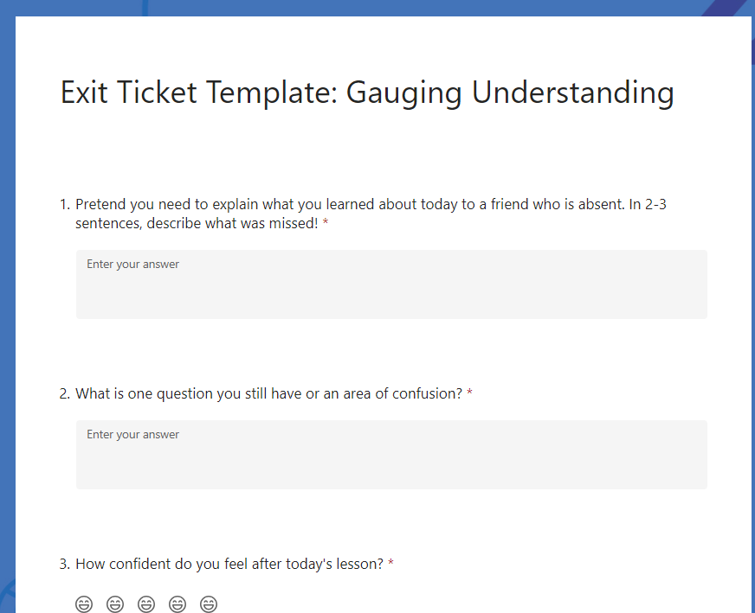Click the 'area of confusion' question text

pyautogui.click(x=268, y=393)
